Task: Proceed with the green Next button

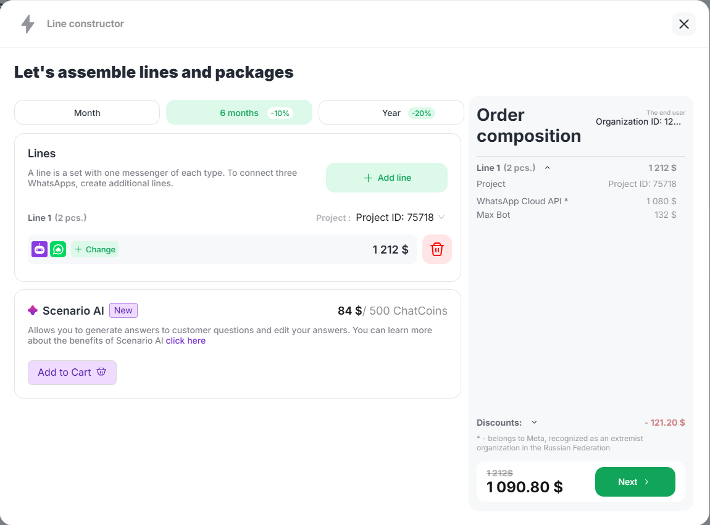Action: point(635,482)
